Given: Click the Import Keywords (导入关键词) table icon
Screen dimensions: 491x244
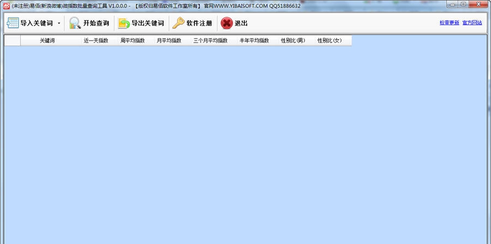Looking at the screenshot, I should 13,23.
